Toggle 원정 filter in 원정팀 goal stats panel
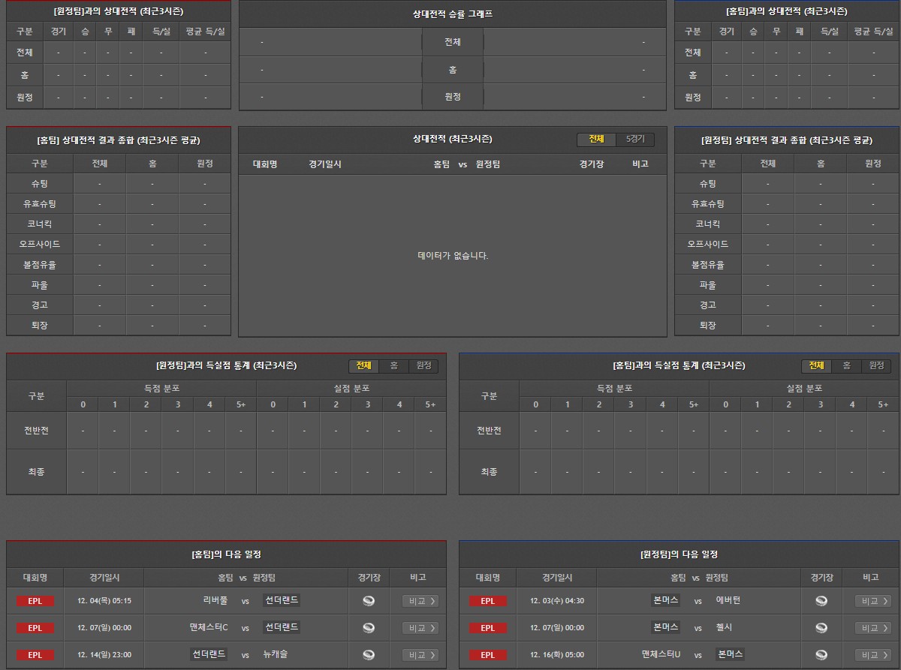The height and width of the screenshot is (670, 901). pyautogui.click(x=423, y=366)
